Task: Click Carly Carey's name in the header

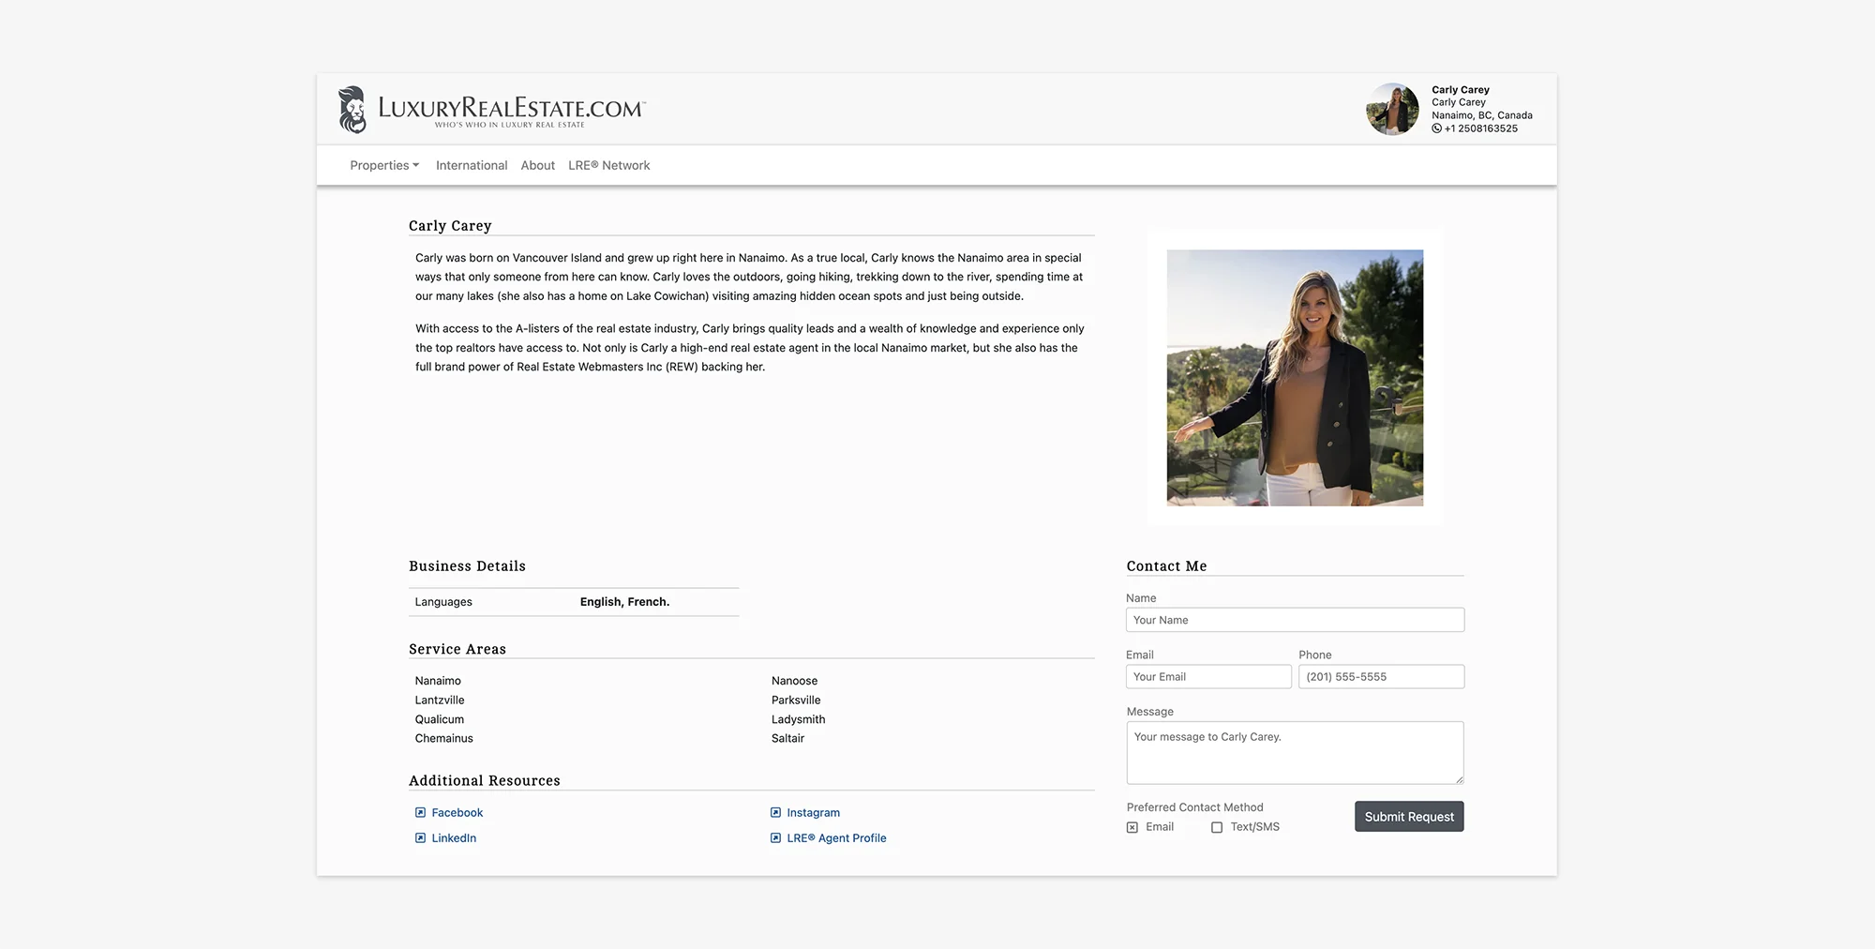Action: click(x=1460, y=89)
